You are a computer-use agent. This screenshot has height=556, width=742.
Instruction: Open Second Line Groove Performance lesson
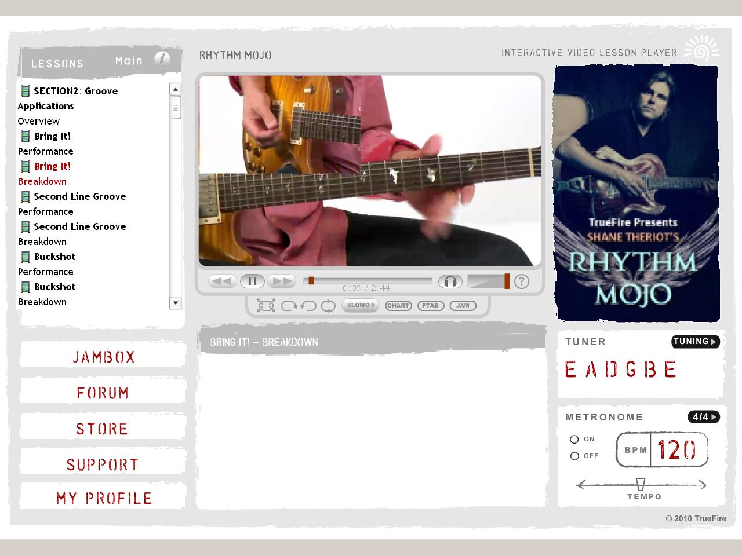pos(72,204)
